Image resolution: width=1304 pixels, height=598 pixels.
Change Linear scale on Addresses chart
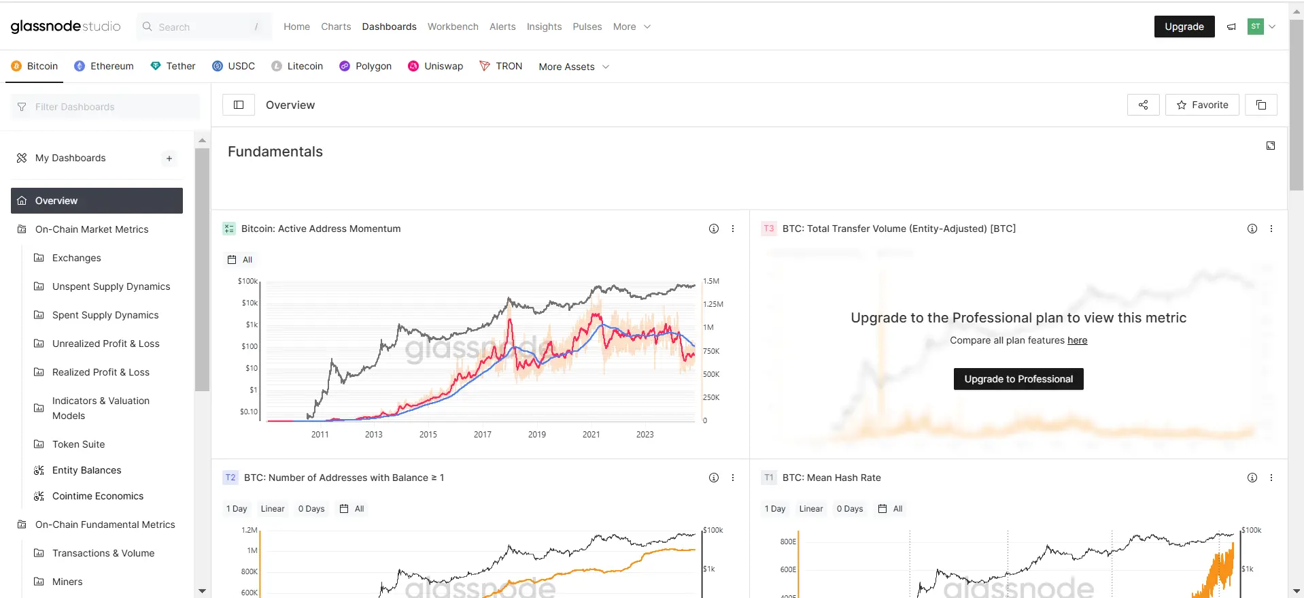pyautogui.click(x=273, y=509)
